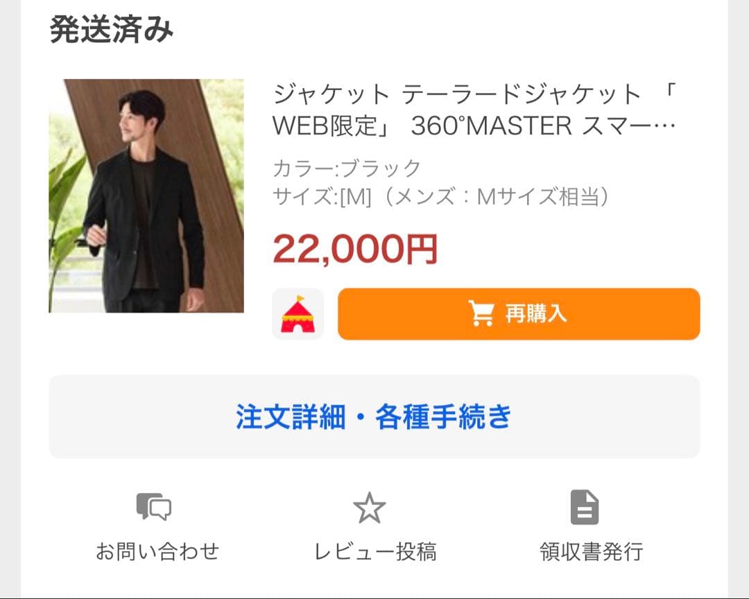Select the お問い合わせ label
This screenshot has height=599, width=749.
pos(157,551)
